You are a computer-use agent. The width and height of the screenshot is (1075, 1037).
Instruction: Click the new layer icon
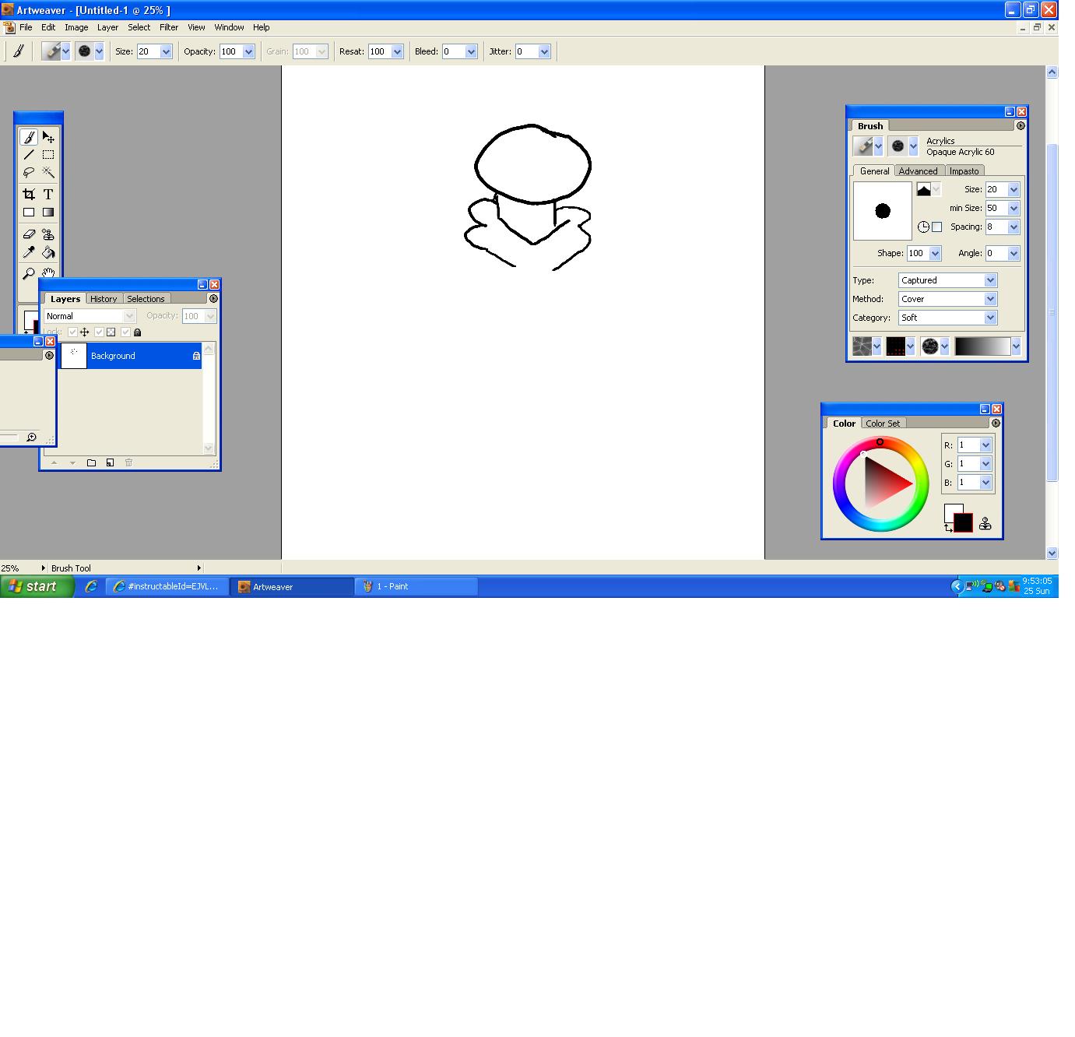click(110, 462)
